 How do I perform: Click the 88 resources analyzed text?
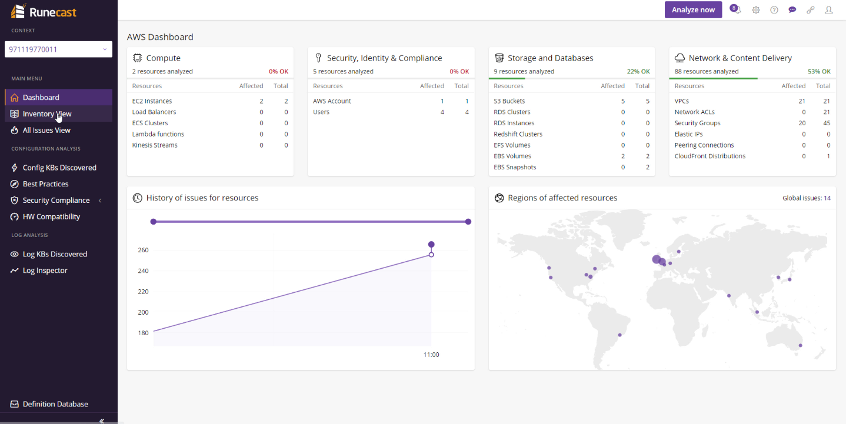(707, 72)
